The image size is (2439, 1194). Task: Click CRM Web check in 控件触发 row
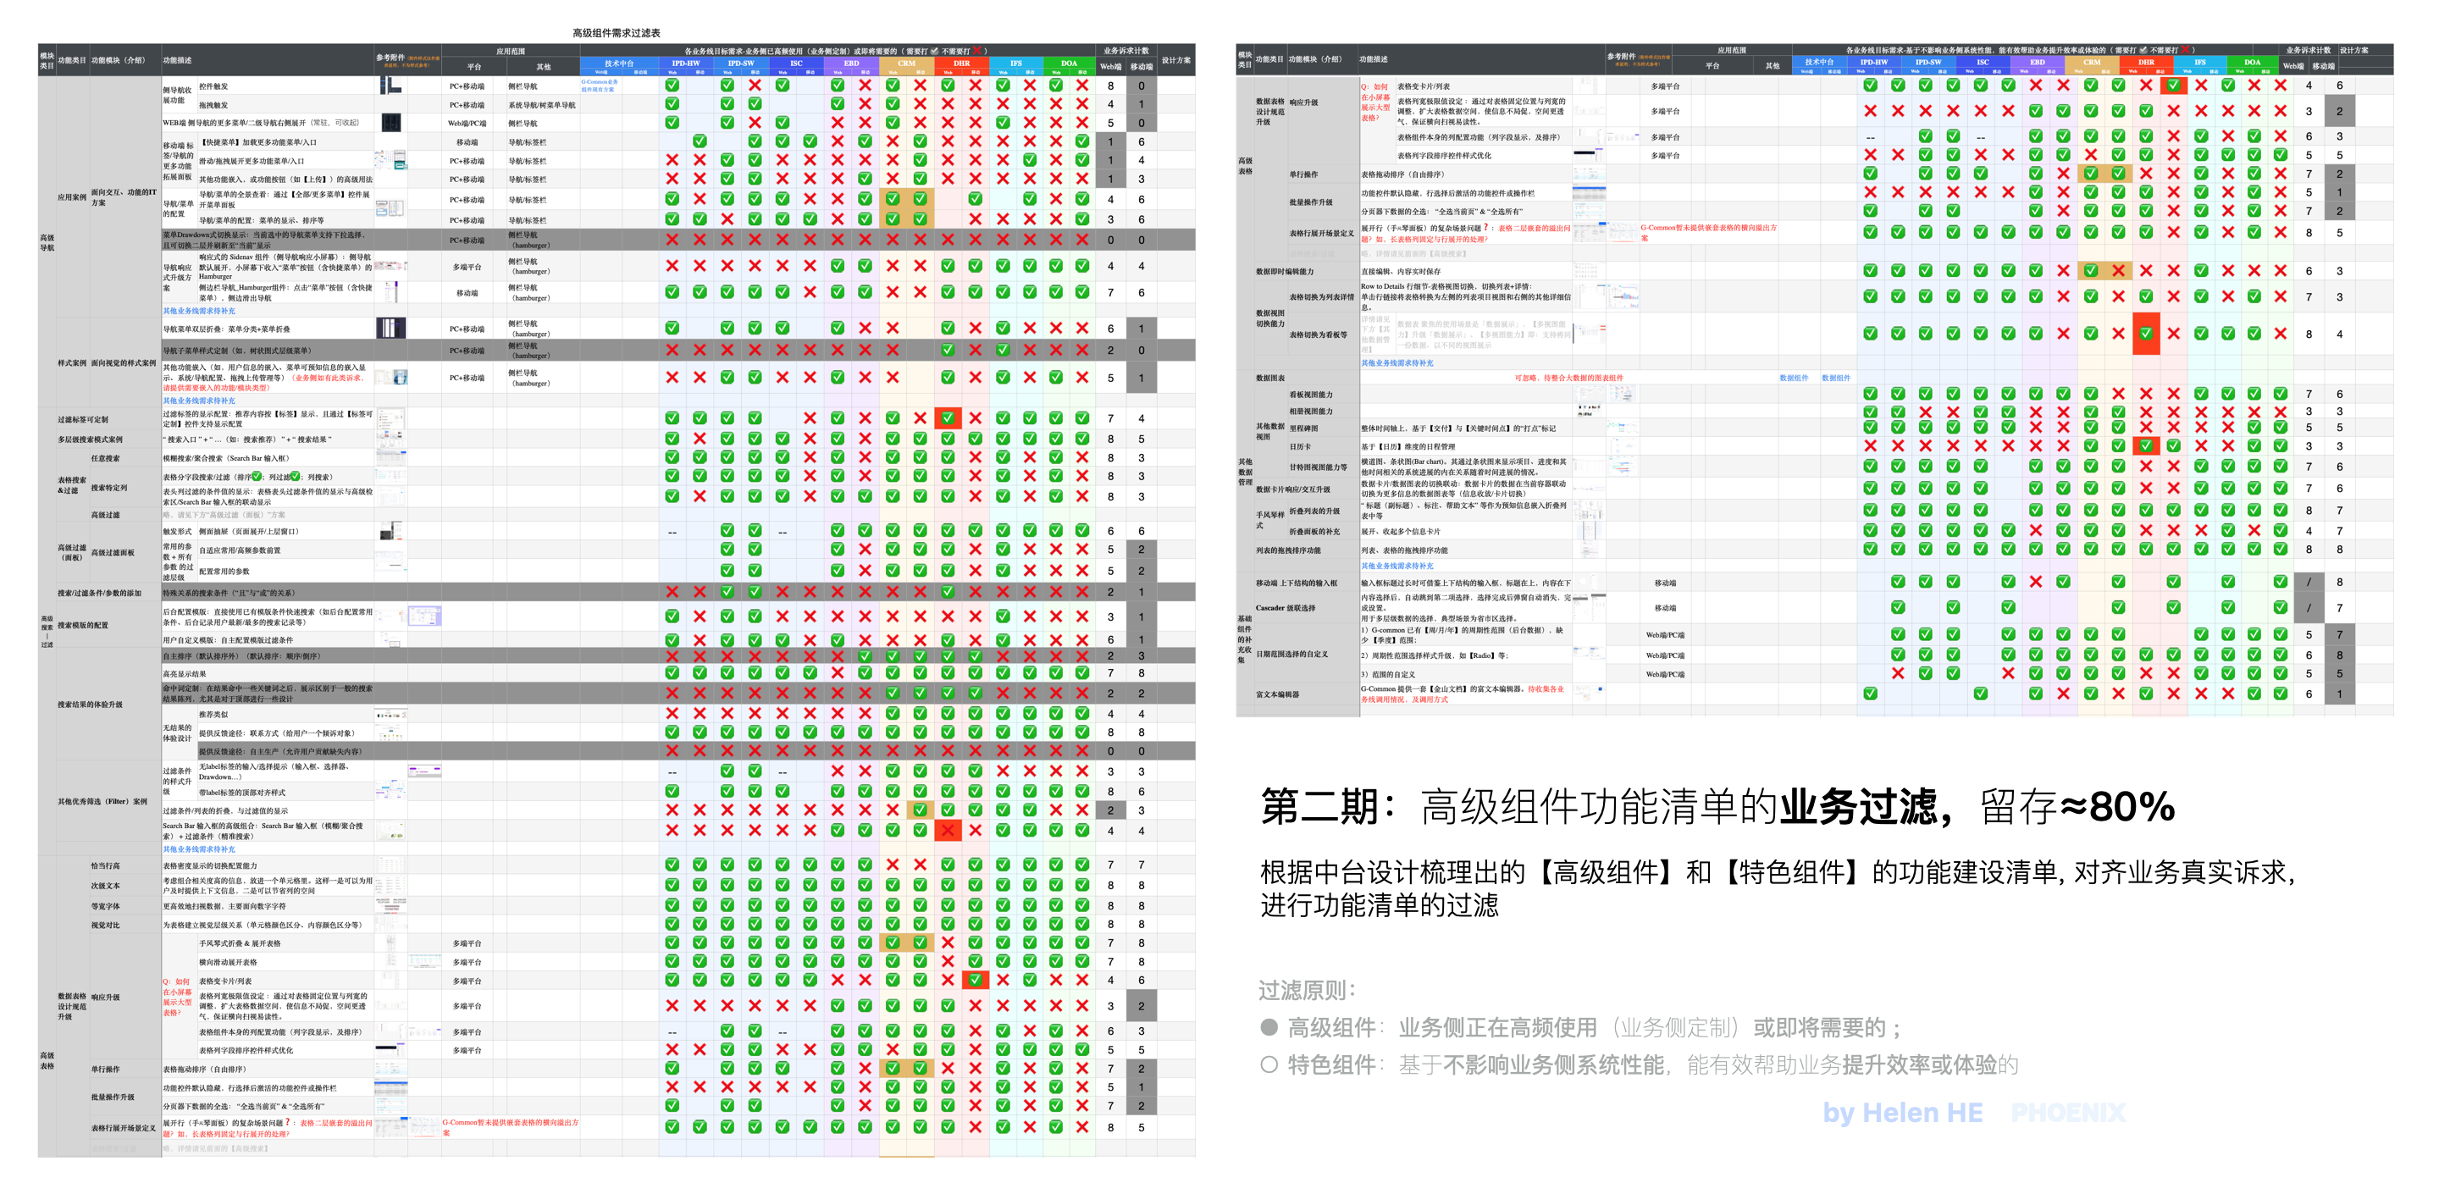click(893, 86)
